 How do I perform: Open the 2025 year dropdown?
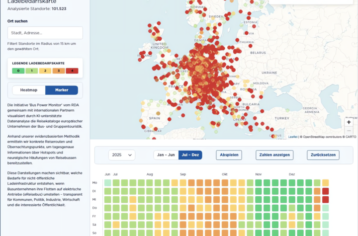[122, 155]
